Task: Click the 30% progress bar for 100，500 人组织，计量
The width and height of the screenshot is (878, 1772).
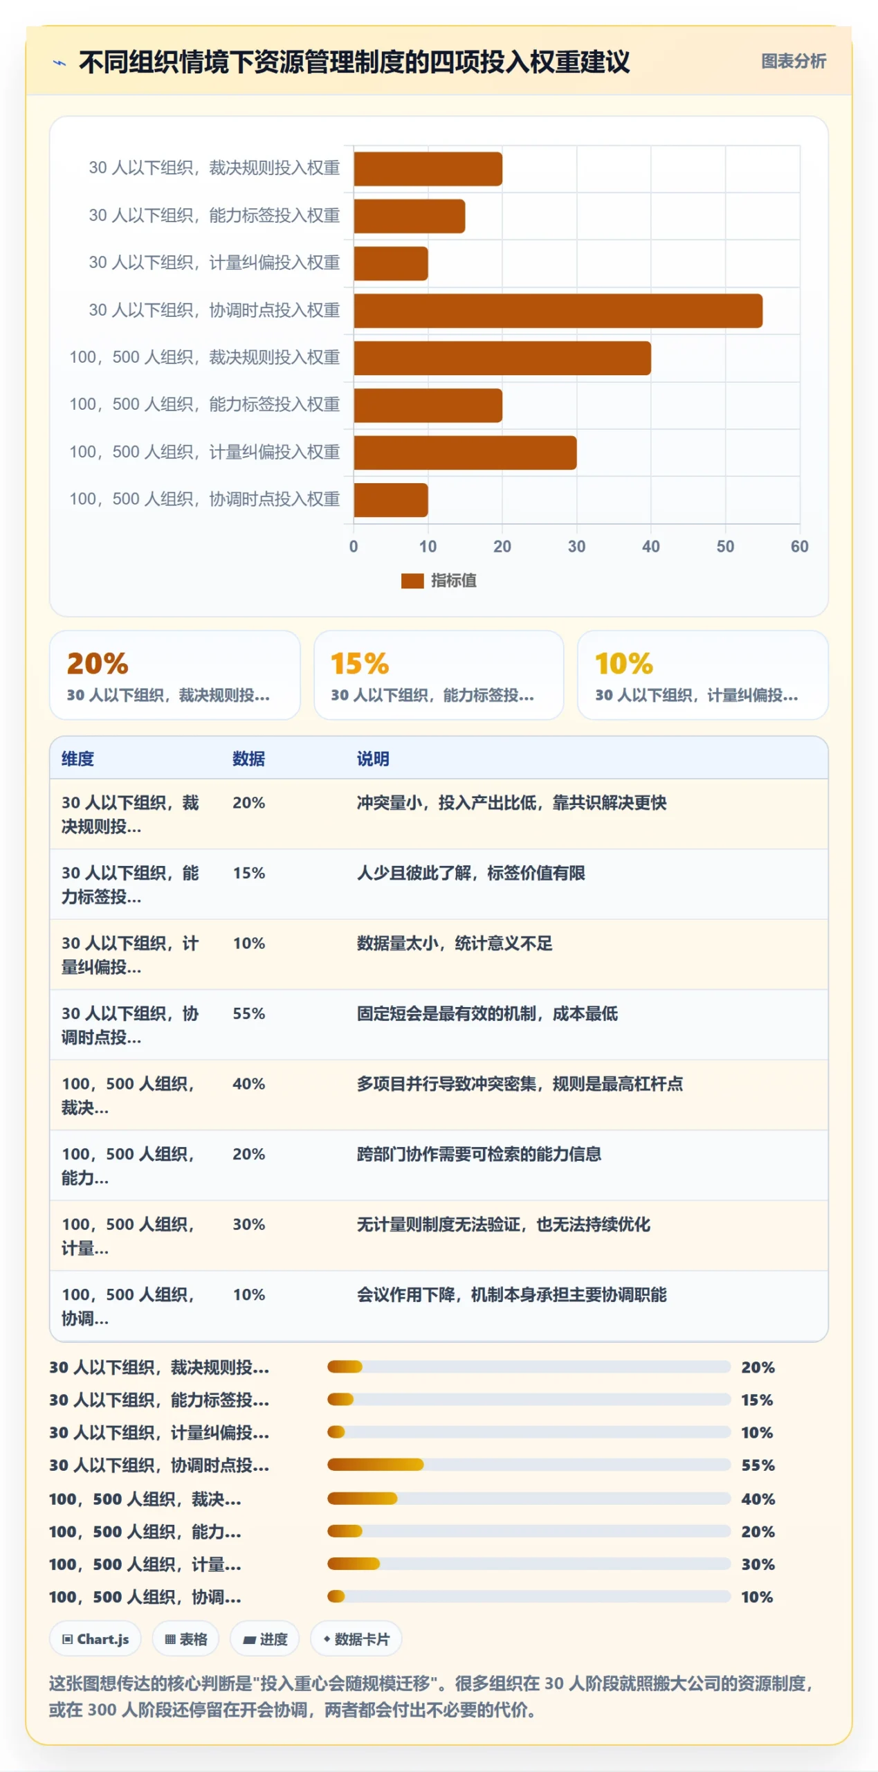Action: [529, 1563]
